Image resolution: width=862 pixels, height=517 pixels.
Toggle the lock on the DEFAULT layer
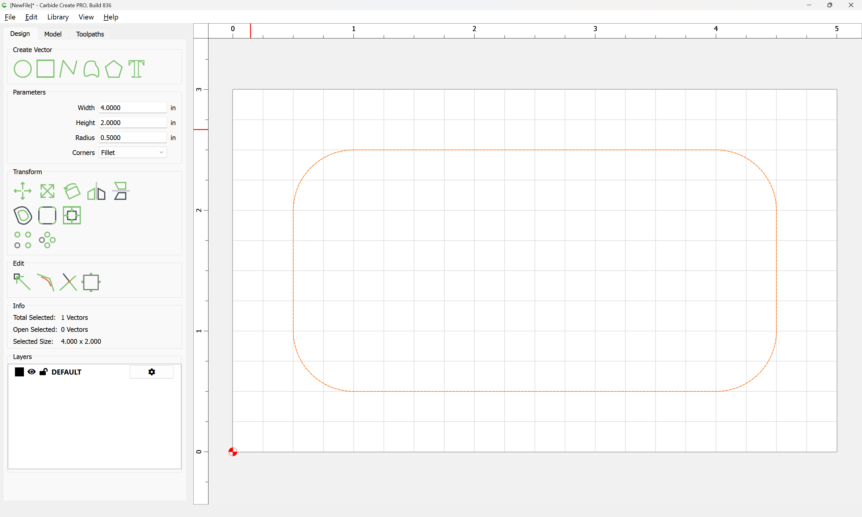point(44,372)
